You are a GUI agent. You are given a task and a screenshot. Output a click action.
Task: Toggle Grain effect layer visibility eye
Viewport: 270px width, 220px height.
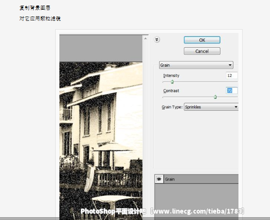[x=159, y=179]
